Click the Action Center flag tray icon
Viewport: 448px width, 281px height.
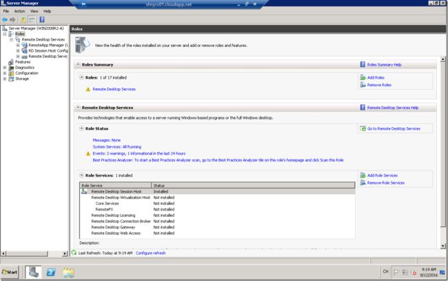(x=396, y=272)
